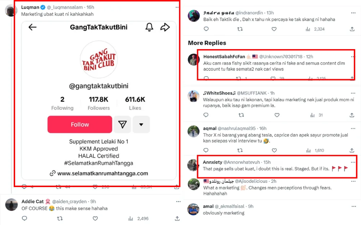Click the back arrow beside GangTakTakutBini
The image size is (361, 225).
click(x=32, y=27)
